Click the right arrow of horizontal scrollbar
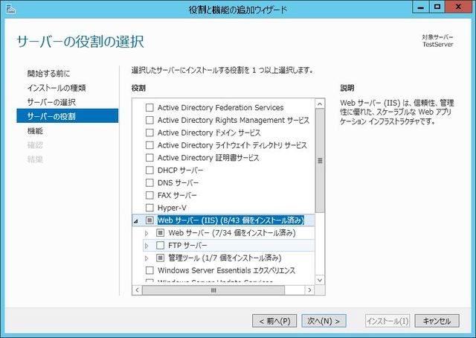Viewport: 476px width, 338px height. [x=309, y=290]
